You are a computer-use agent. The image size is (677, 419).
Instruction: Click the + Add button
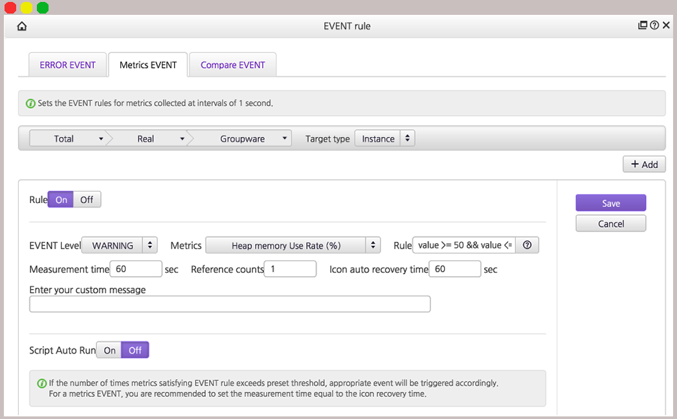coord(644,165)
